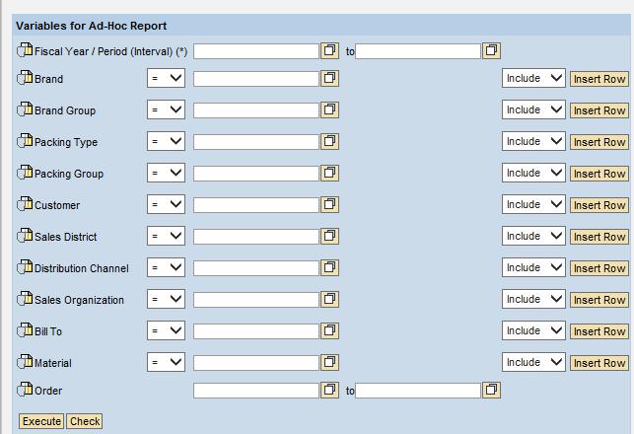Click the variable icon beside Fiscal Year / Period
Screen dimensions: 634x434
pyautogui.click(x=25, y=50)
